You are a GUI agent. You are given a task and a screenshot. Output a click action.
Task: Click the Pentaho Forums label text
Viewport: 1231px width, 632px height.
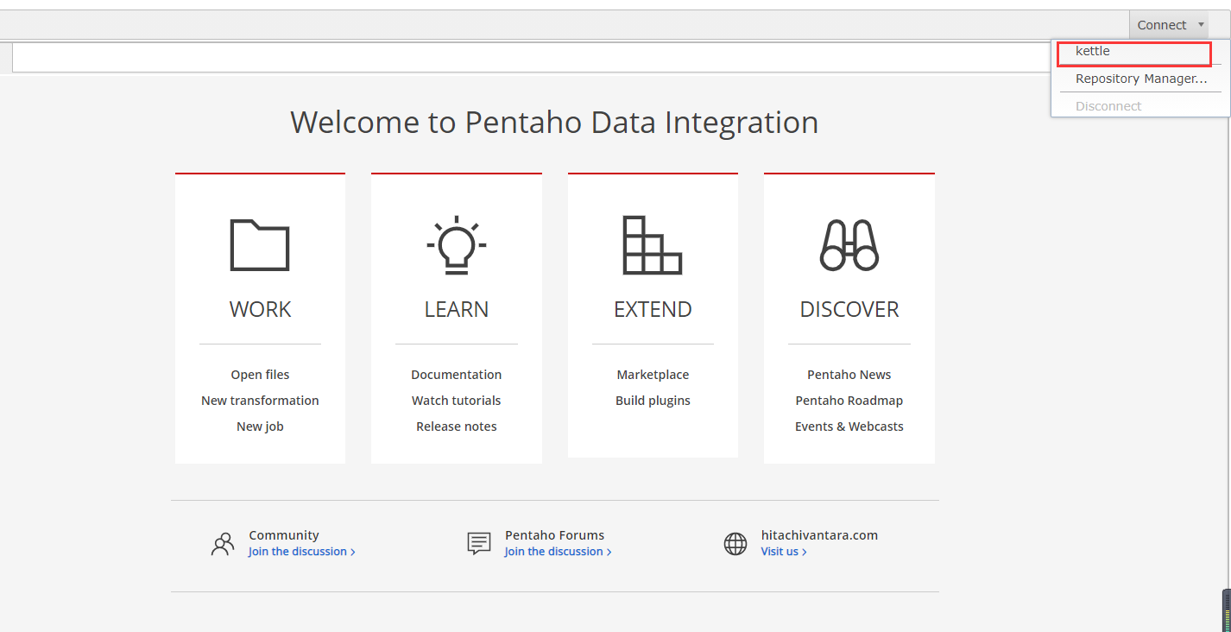tap(555, 535)
